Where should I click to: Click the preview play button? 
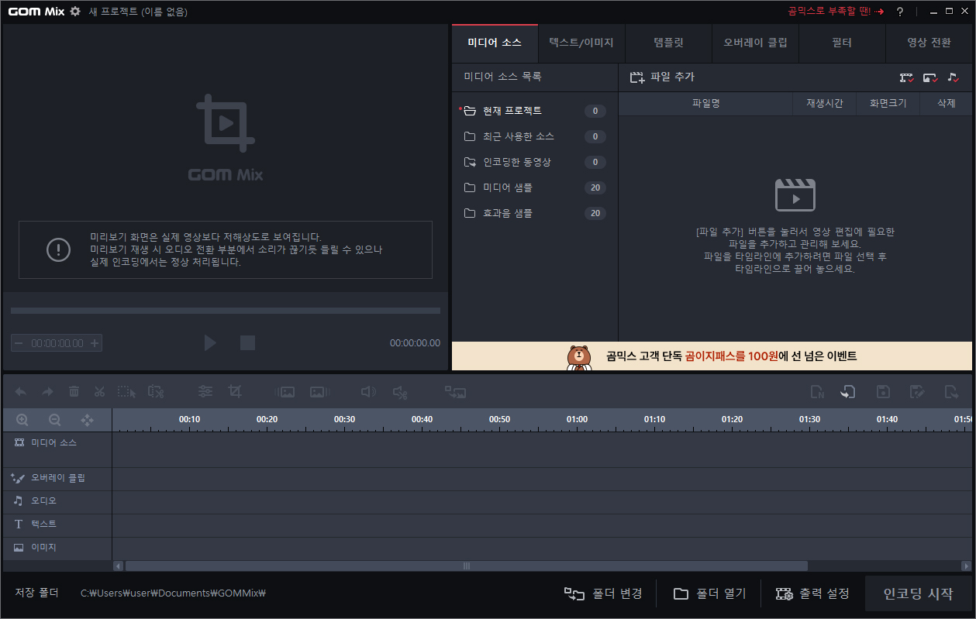pyautogui.click(x=209, y=342)
